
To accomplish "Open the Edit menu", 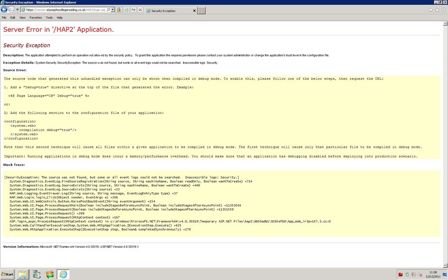I will [13, 18].
